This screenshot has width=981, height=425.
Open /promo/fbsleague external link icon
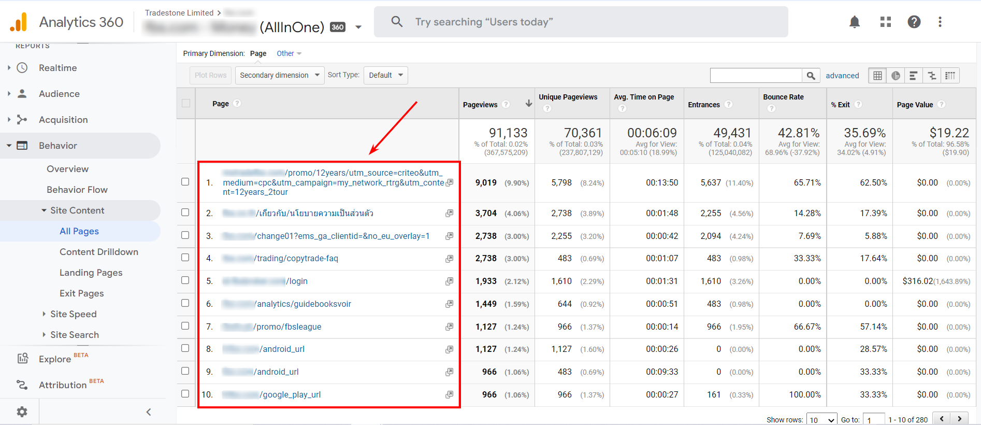coord(449,327)
